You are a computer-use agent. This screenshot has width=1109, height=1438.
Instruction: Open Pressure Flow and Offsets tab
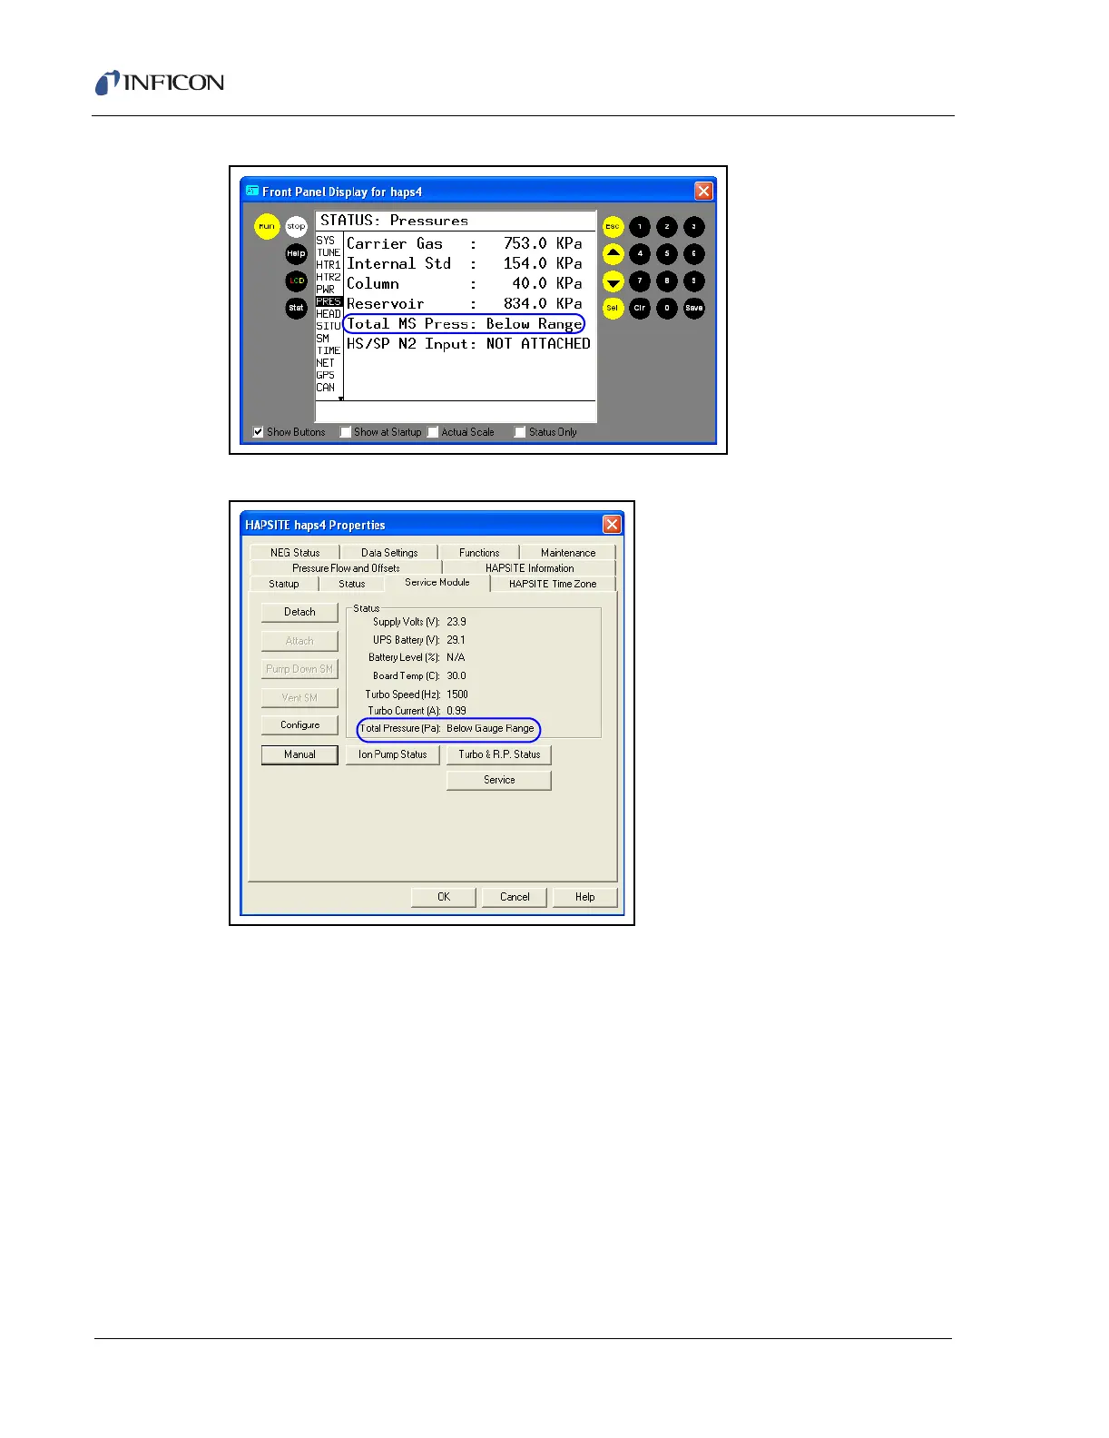346,567
